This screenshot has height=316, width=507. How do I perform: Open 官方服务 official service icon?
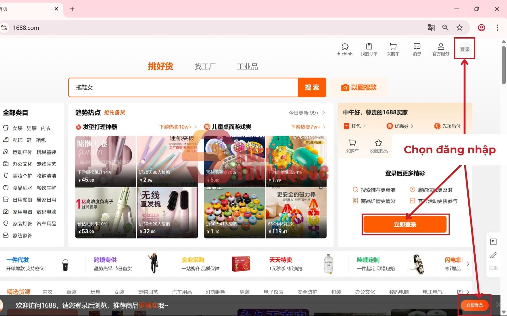[441, 46]
